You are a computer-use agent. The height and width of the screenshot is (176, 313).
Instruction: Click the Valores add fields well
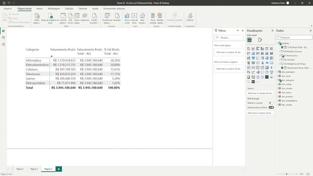(260, 93)
